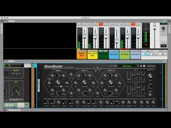Click WaveMaster patch up/down arrows
171x128 pixels.
138,66
